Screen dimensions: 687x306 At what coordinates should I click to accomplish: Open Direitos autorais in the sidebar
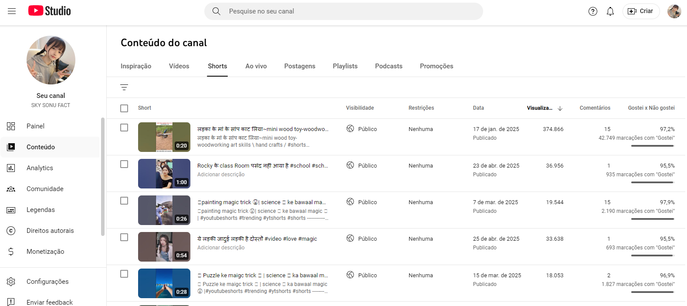coord(50,231)
